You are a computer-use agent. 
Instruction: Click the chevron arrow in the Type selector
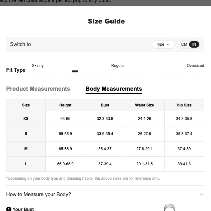[x=168, y=44]
